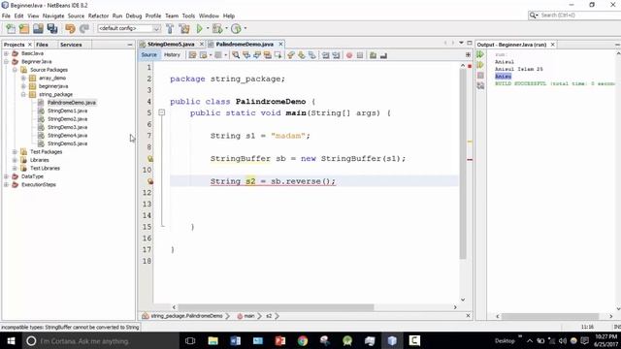Click the warning hint icon on line 9
Screen dimensions: 621x349
click(x=150, y=159)
